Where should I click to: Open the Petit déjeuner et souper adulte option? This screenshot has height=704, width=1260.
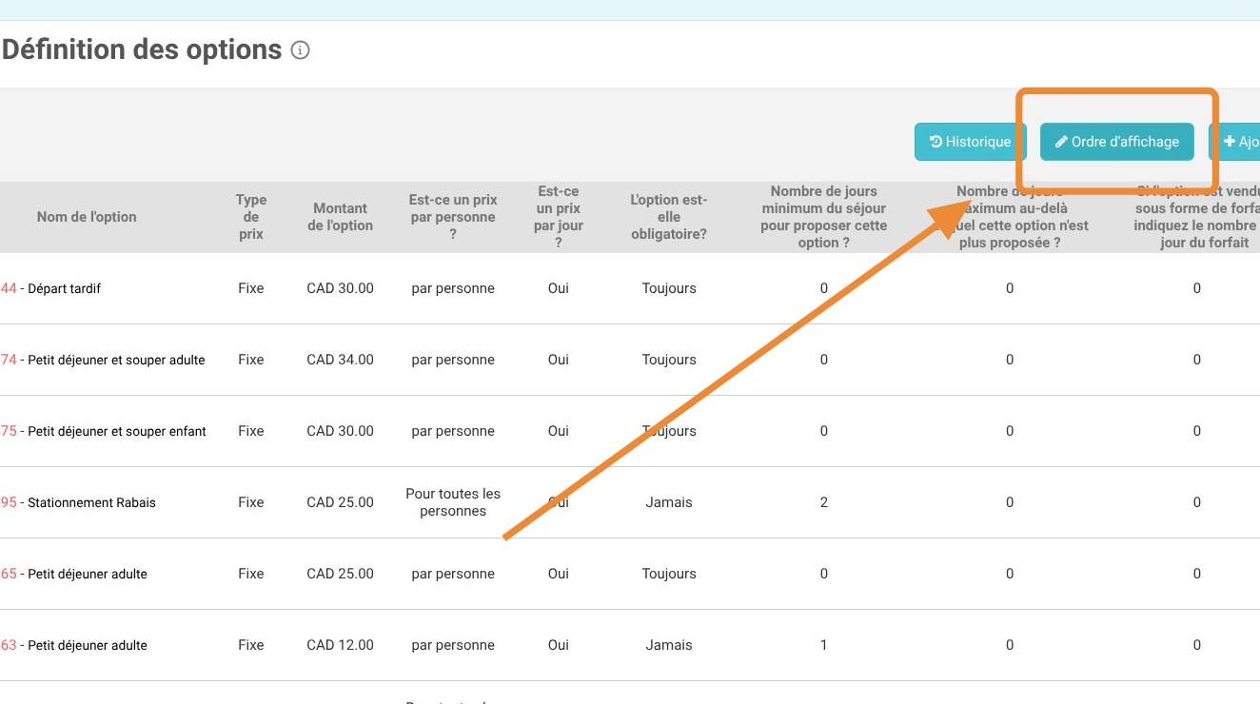[x=116, y=360]
